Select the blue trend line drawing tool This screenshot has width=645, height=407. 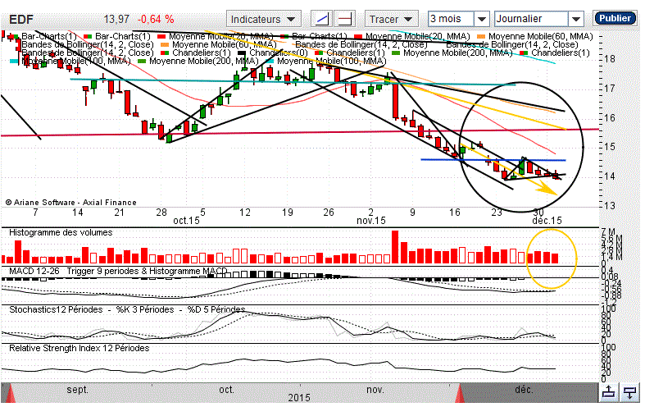[x=321, y=19]
